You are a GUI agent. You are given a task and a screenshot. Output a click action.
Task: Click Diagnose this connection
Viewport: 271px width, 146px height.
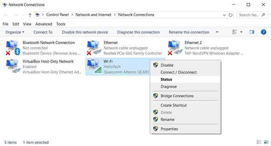[x=138, y=32]
